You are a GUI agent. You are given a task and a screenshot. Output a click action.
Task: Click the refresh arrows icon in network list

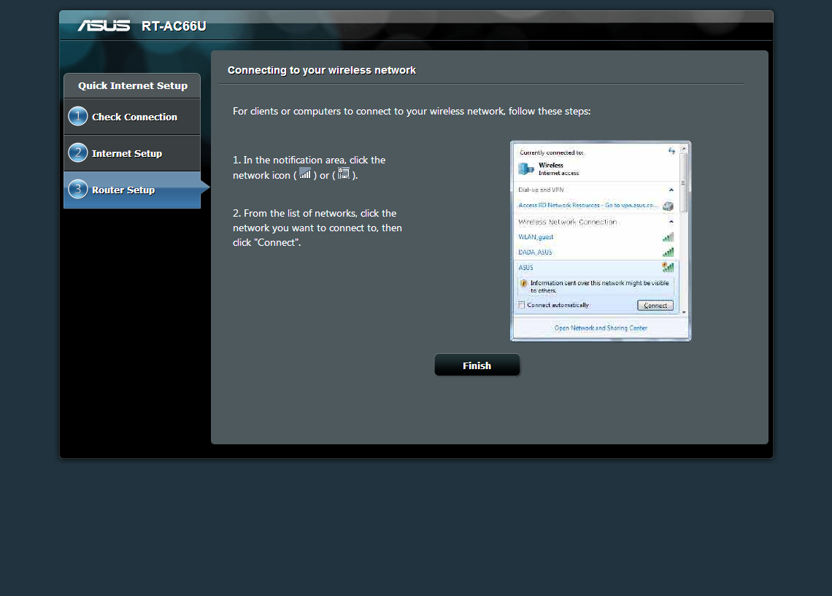(x=671, y=151)
